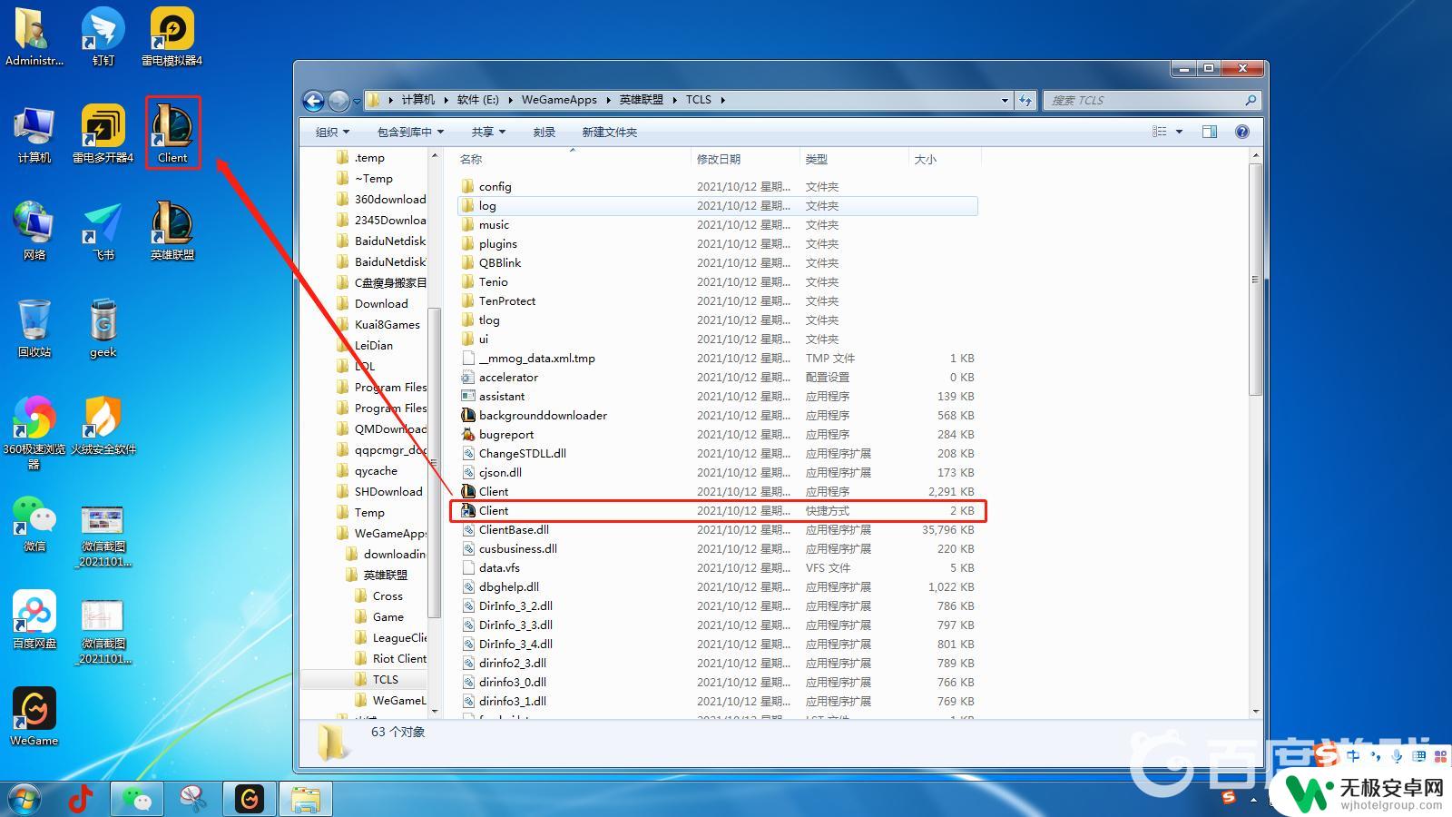Click the Windows Start button

[25, 799]
